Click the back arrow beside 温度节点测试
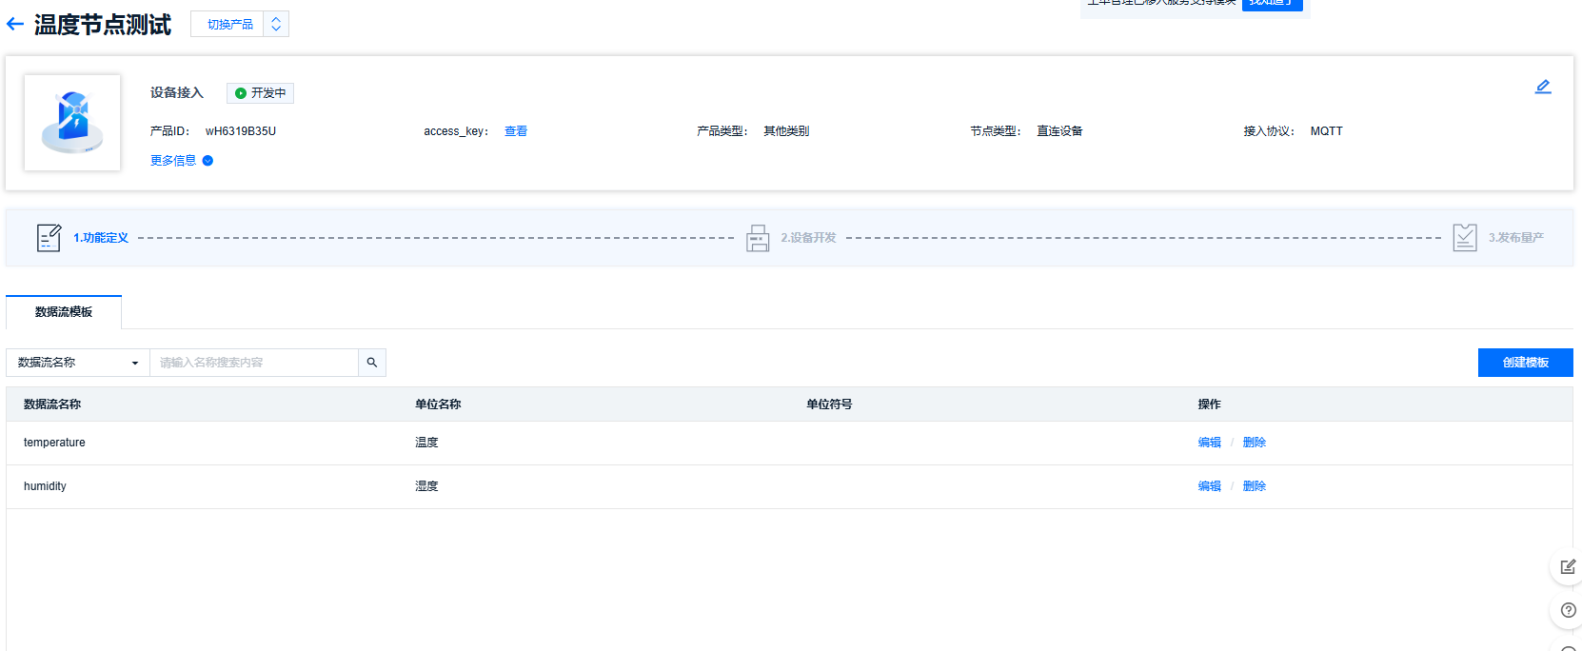 click(x=15, y=25)
